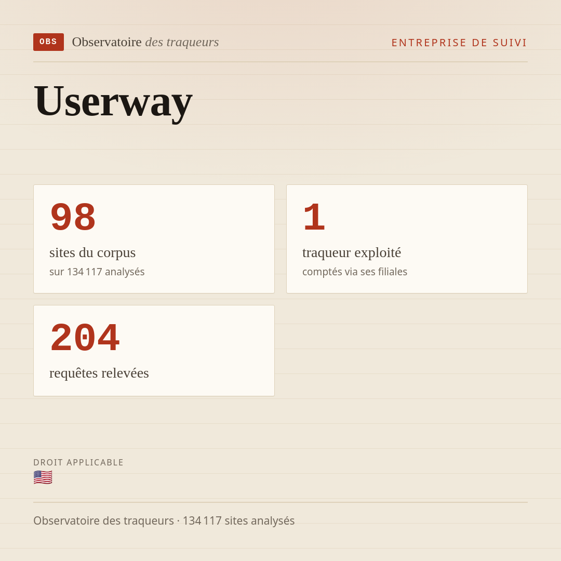The width and height of the screenshot is (561, 561).
Task: Click the United States flag icon
Action: (43, 478)
